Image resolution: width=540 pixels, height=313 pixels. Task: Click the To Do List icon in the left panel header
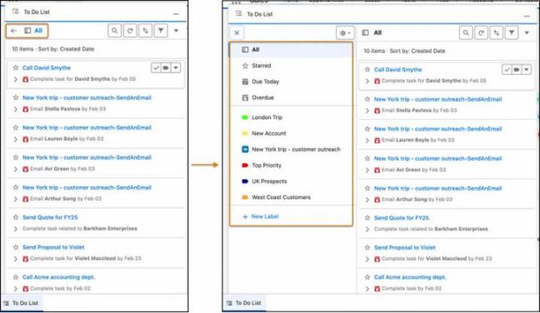click(16, 12)
